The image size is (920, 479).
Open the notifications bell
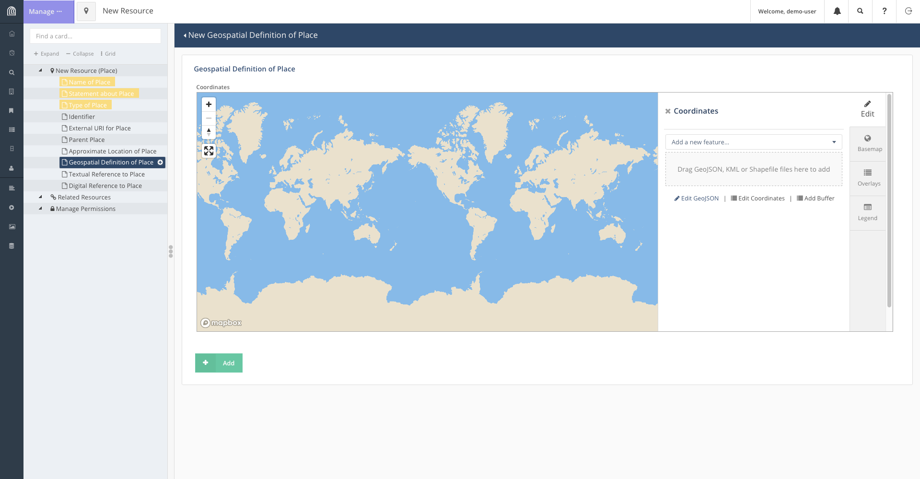tap(837, 12)
